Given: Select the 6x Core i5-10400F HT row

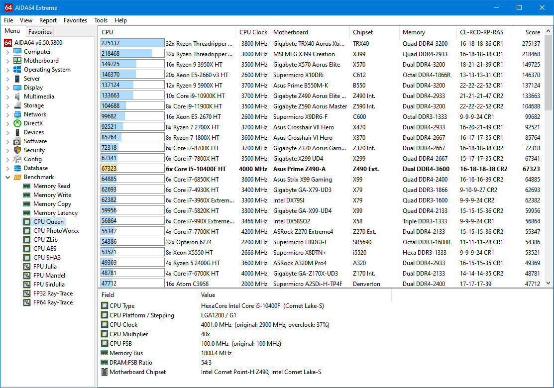Looking at the screenshot, I should point(321,169).
